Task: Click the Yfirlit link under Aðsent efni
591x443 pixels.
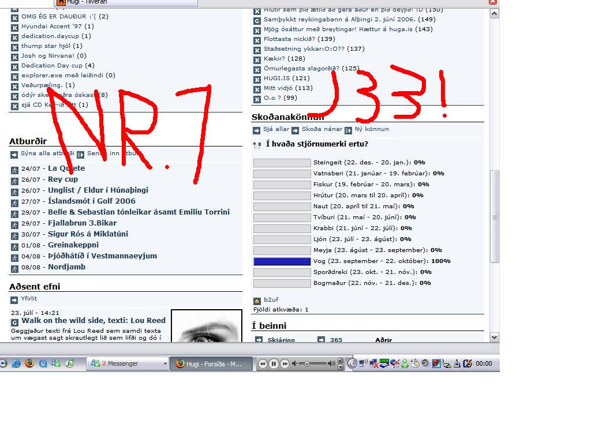Action: [x=29, y=298]
